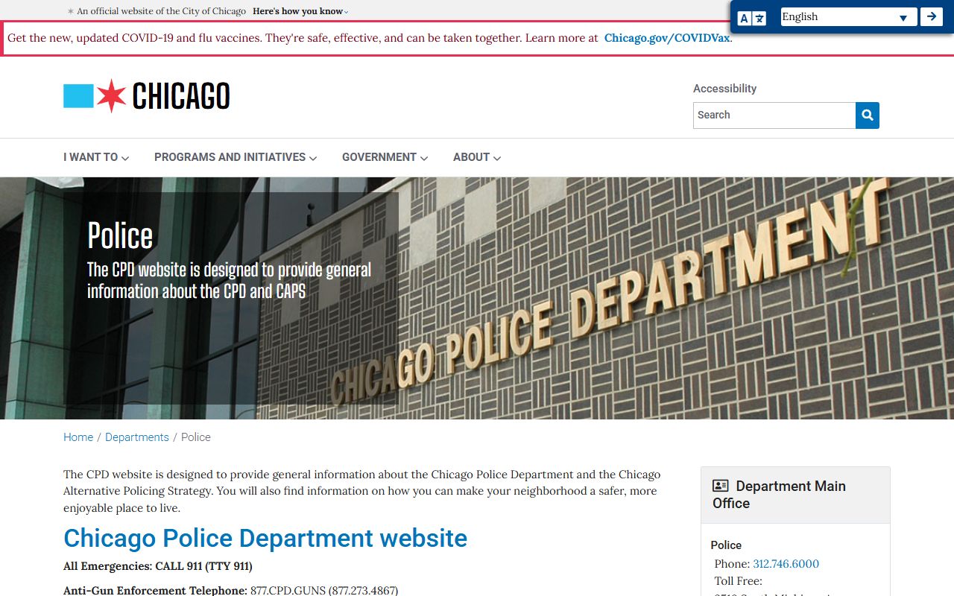The width and height of the screenshot is (954, 596).
Task: Open the ABOUT menu
Action: (x=477, y=157)
